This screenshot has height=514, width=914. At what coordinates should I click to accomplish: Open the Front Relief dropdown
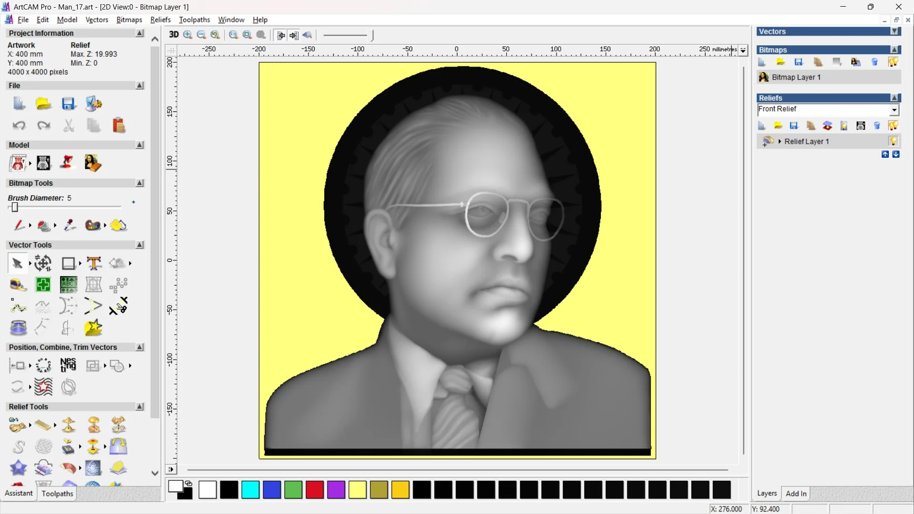pos(894,110)
